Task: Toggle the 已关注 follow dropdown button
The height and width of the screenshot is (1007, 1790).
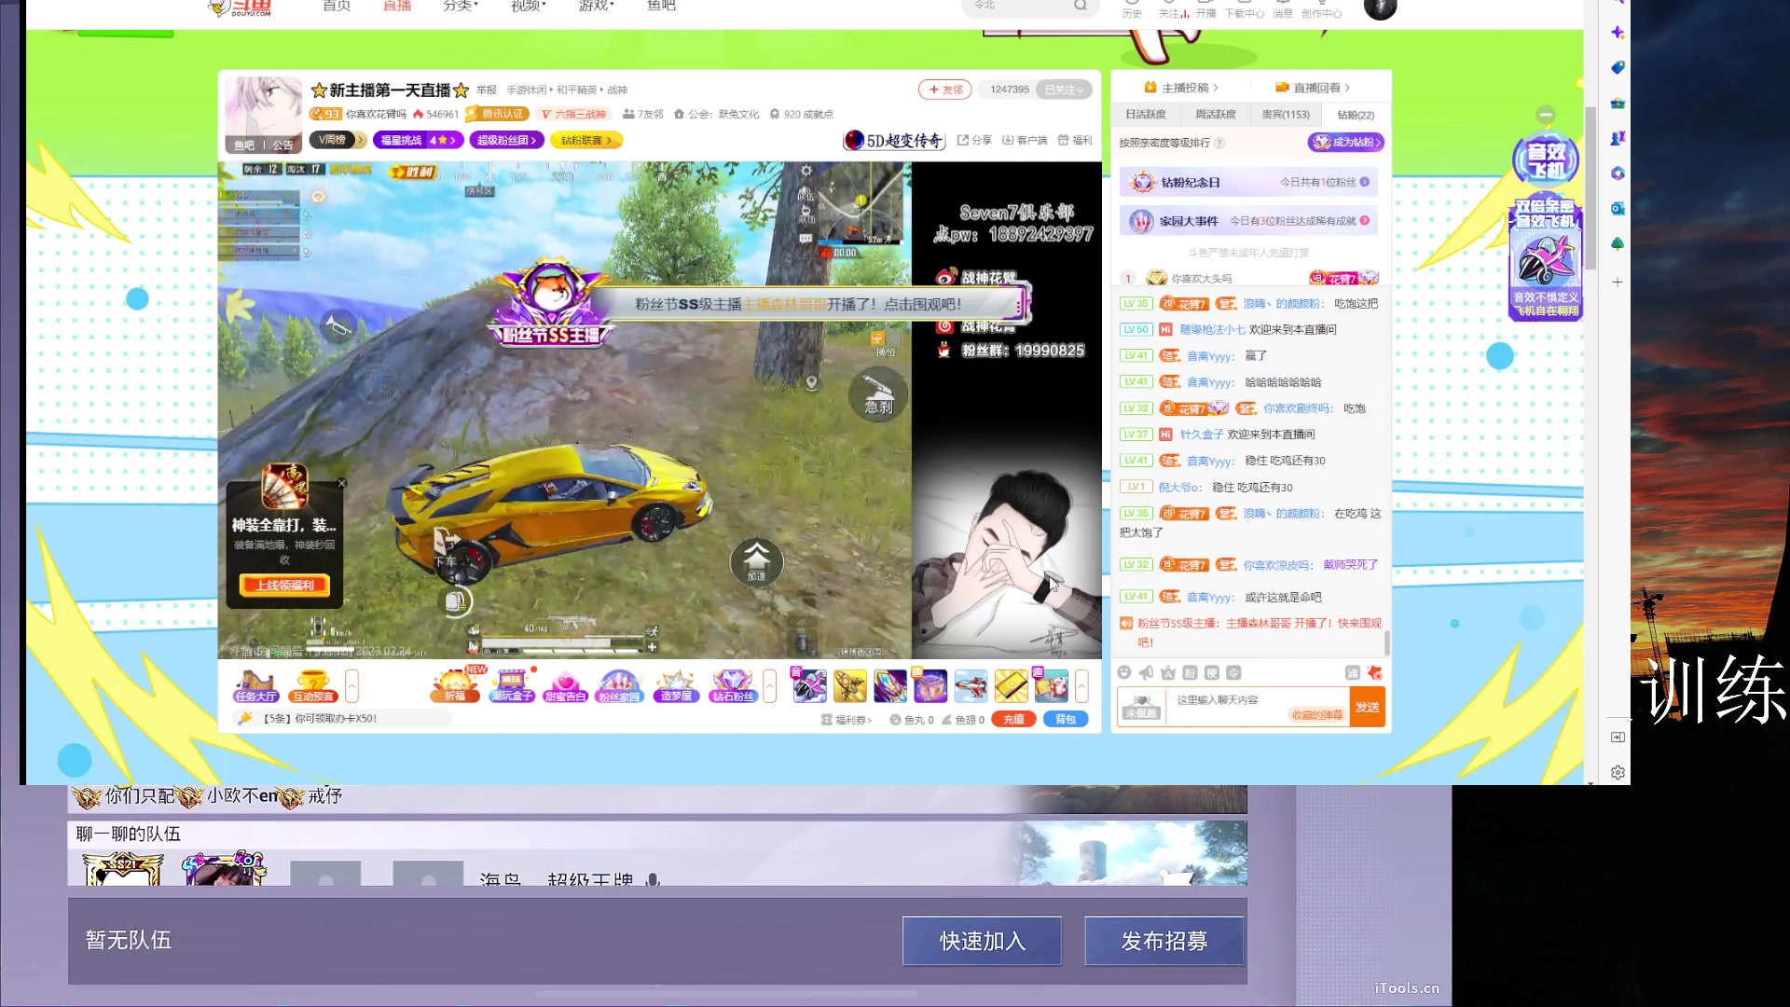Action: click(1064, 90)
